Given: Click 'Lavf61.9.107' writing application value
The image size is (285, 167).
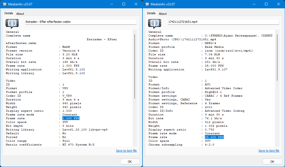Looking at the screenshot, I should point(216,70).
